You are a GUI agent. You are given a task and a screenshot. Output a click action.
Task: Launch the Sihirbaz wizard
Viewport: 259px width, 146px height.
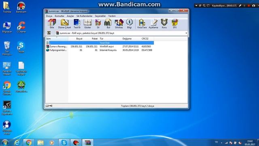[x=119, y=24]
